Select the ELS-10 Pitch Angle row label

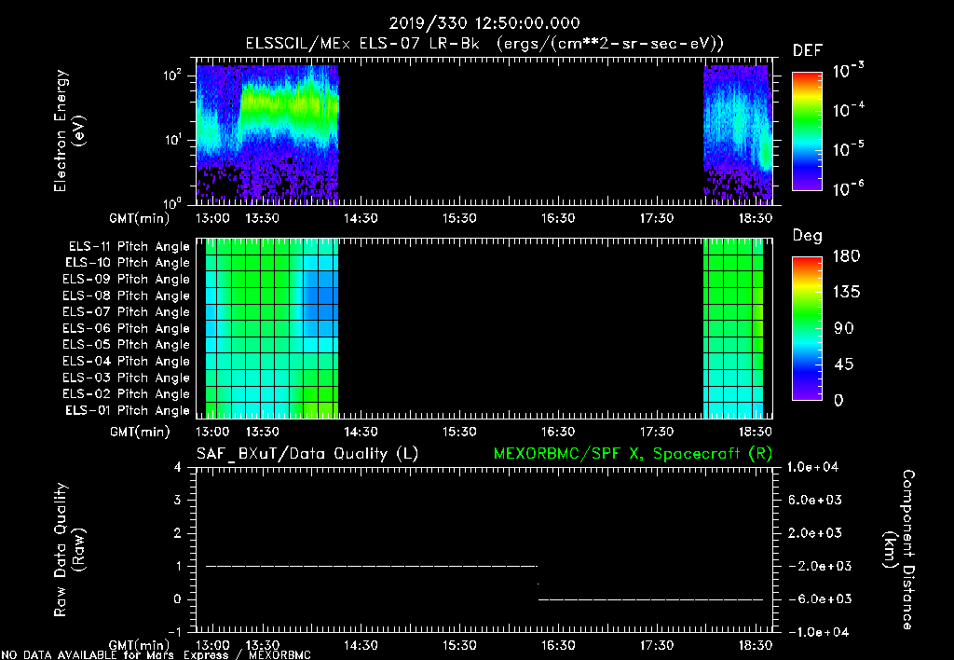point(128,263)
